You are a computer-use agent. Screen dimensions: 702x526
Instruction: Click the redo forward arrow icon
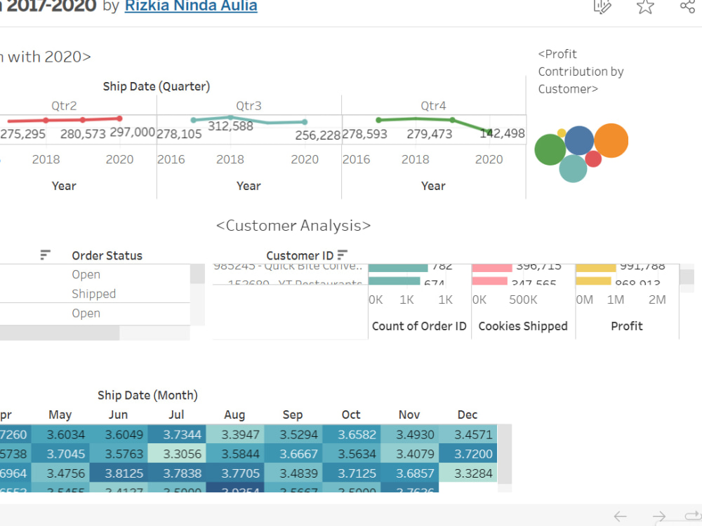659,517
